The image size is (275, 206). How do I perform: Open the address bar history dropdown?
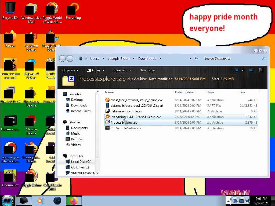[x=190, y=58]
